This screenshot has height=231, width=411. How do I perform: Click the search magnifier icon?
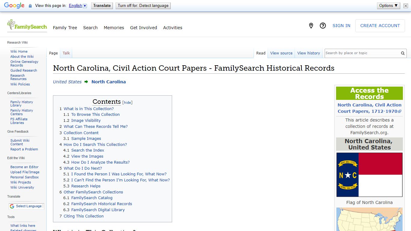403,53
